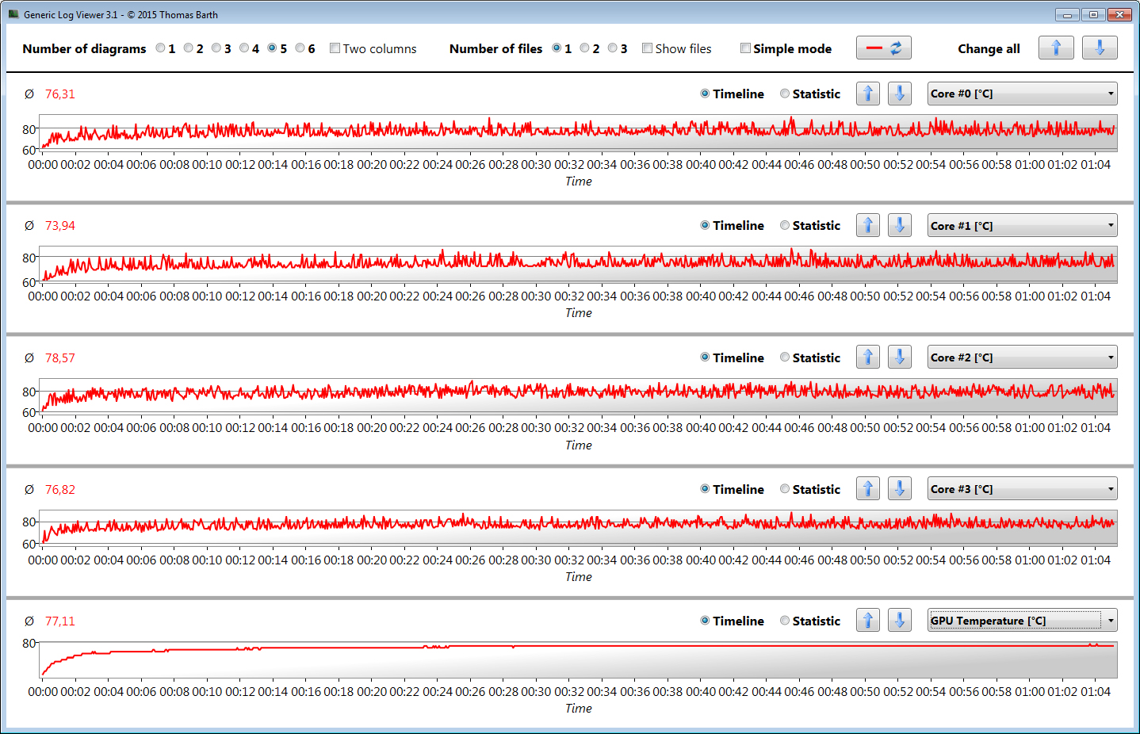
Task: Close the Generic Log Viewer window
Action: click(1119, 14)
